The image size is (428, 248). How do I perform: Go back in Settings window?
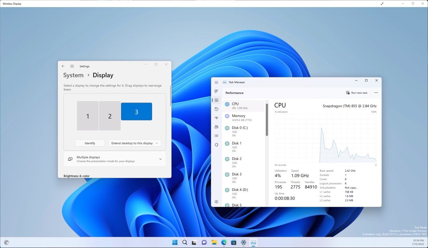pyautogui.click(x=63, y=66)
